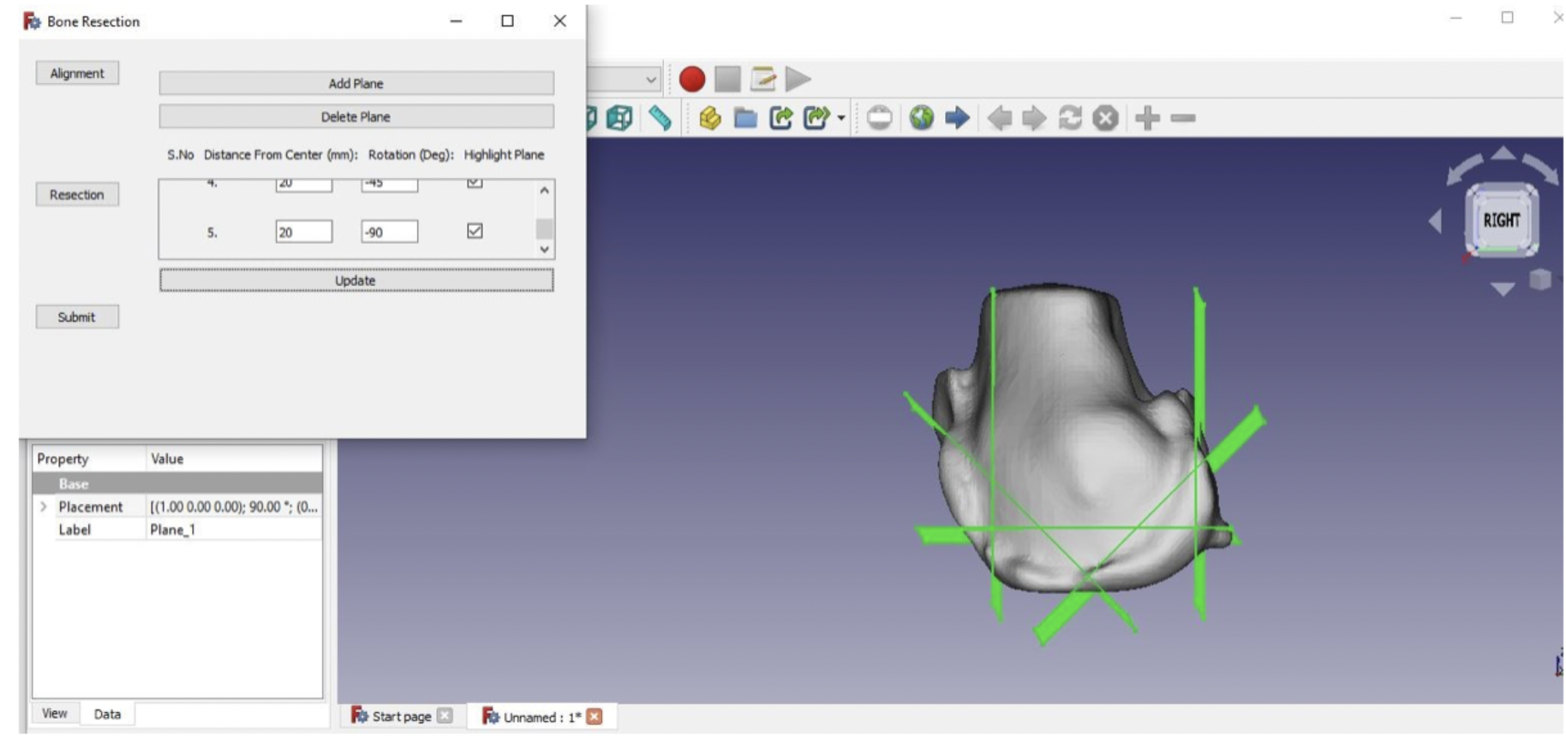
Task: Switch to the Start page tab
Action: tap(401, 716)
